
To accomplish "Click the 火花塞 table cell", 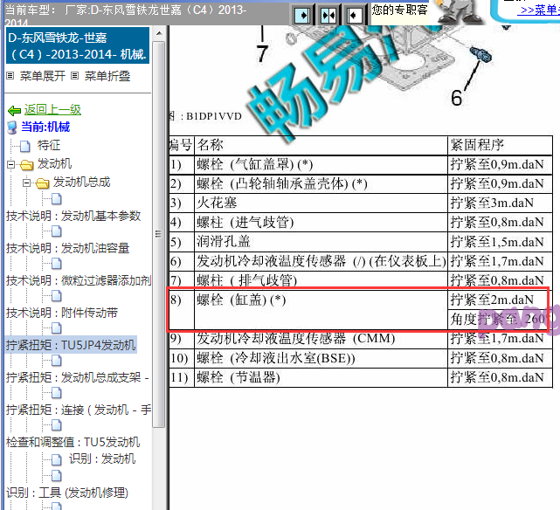I will (321, 203).
